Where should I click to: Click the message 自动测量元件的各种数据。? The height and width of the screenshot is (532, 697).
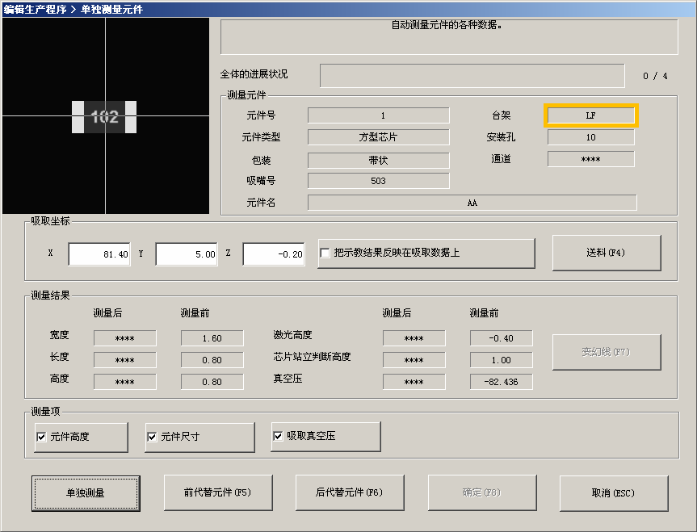point(447,25)
